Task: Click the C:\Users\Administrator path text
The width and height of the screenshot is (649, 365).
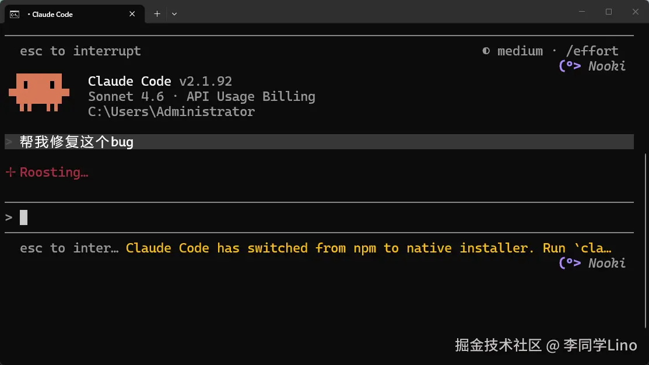Action: [171, 112]
